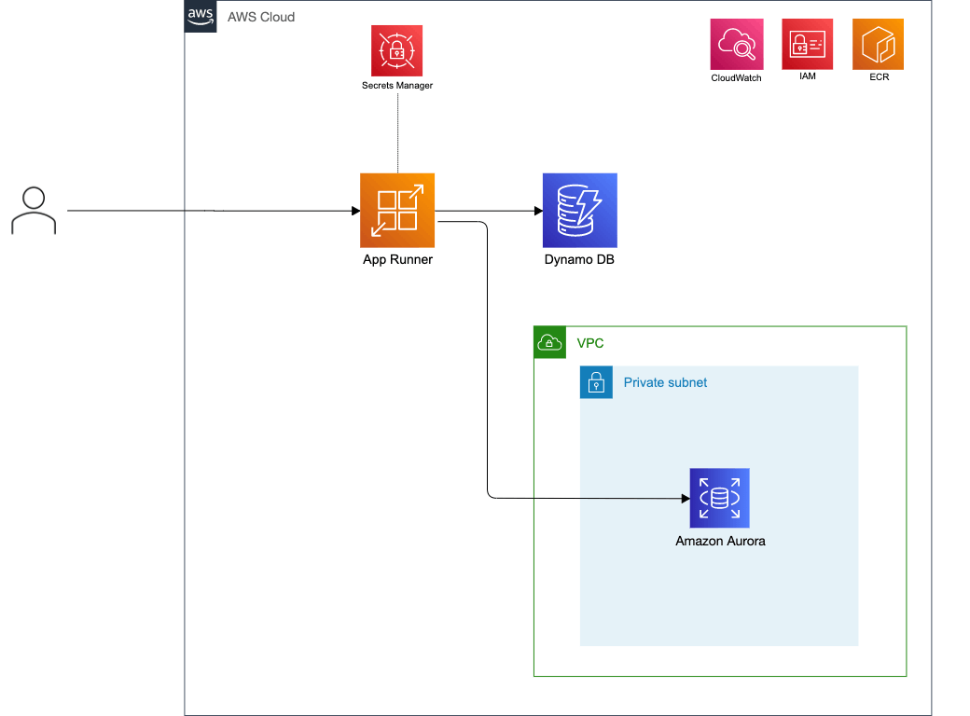
Task: Click the 'Amazon Aurora' label
Action: pos(720,541)
